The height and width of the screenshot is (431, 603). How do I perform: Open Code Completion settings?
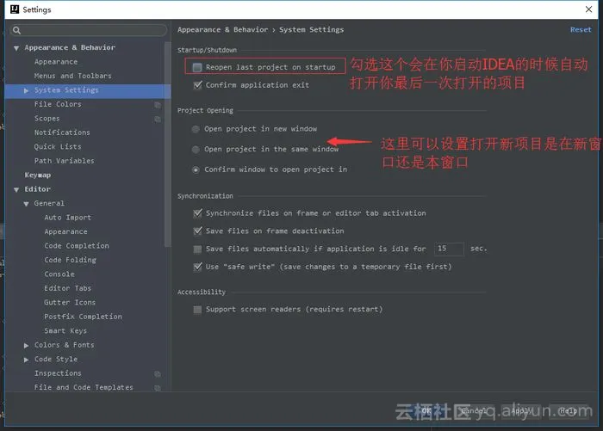pos(77,246)
